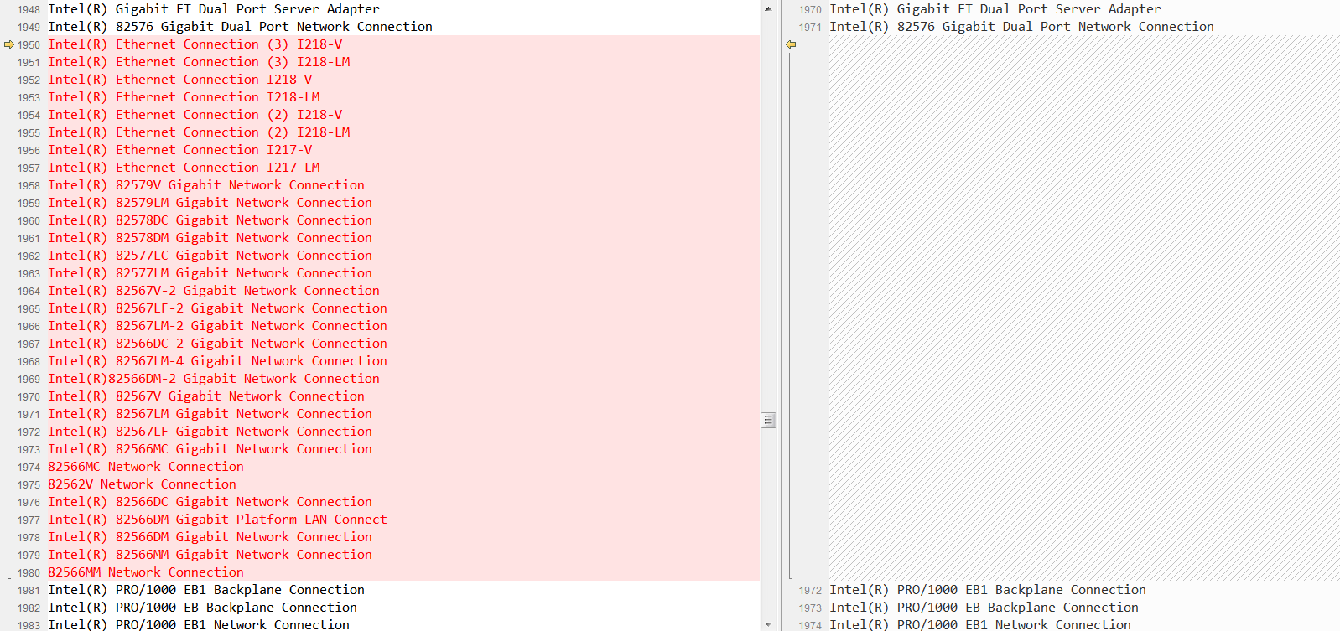Select 'Intel(R) Ethernet Connection (3) I218-LM' line
1340x631 pixels.
(199, 62)
